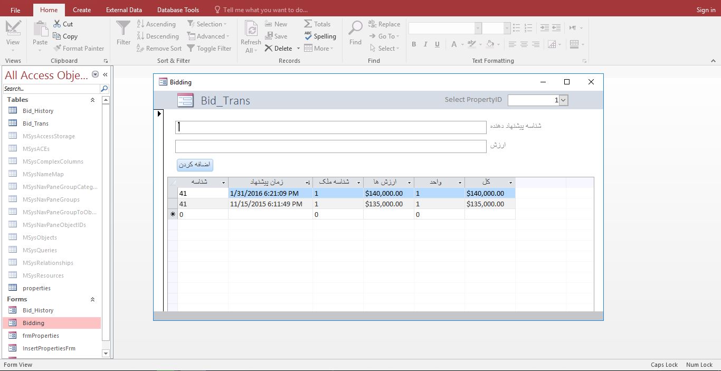
Task: Open the Clipboard group dialog launcher
Action: coord(106,61)
